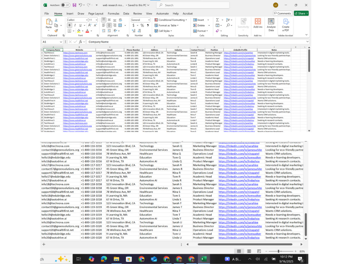Open the Fill Color dropdown arrow
Image resolution: width=353 pixels, height=264 pixels.
(83, 31)
